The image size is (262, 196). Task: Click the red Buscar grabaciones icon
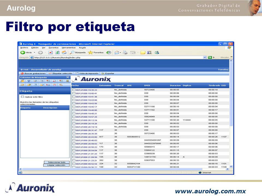point(22,73)
